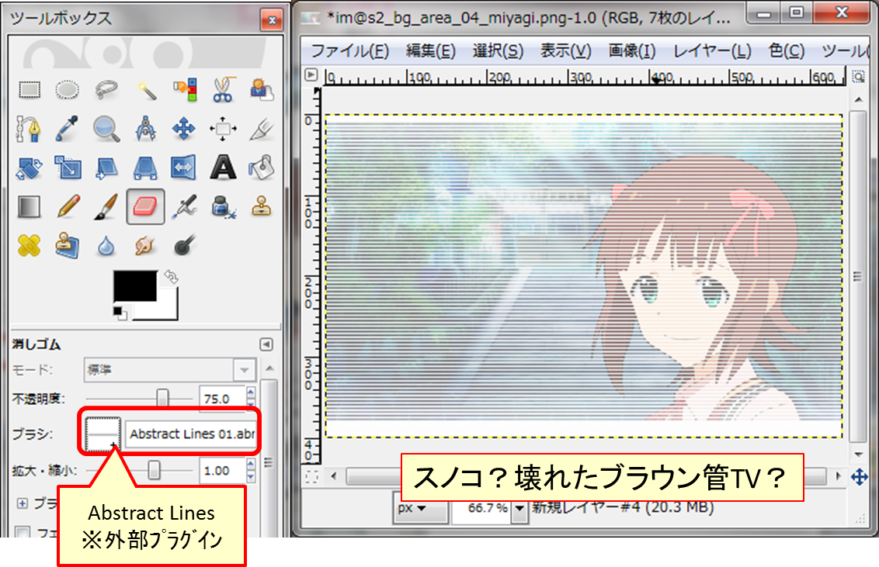This screenshot has height=567, width=879.
Task: Toggle the fade out checkbox in tool options
Action: coord(23,531)
